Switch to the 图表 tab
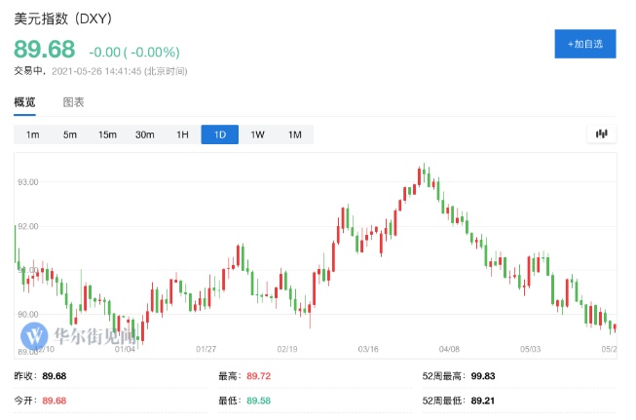Viewport: 636px width, 420px height. pos(74,102)
